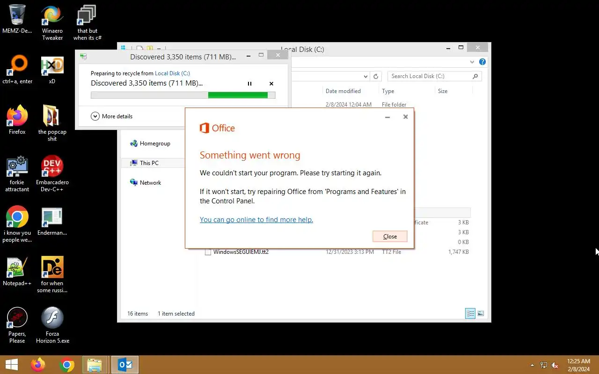Click the 'TT2 File' type cell

tap(392, 252)
